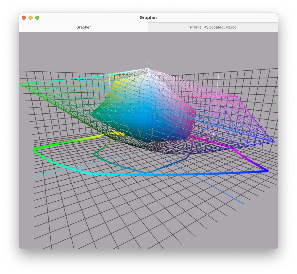Close the Grapher window with red button
The image size is (297, 274).
[24, 18]
